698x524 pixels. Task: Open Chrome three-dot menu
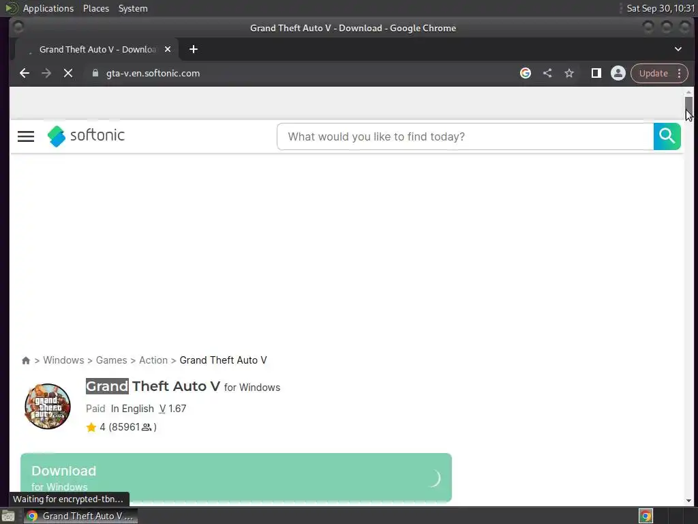(x=680, y=73)
